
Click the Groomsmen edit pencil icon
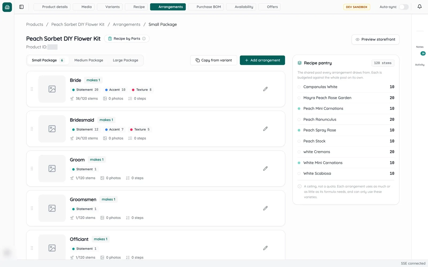(x=265, y=208)
